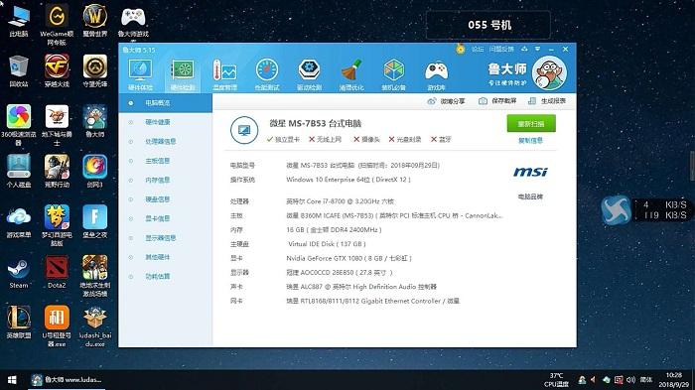Click the 055 号机 machine number label
This screenshot has height=390, width=695.
tap(488, 25)
